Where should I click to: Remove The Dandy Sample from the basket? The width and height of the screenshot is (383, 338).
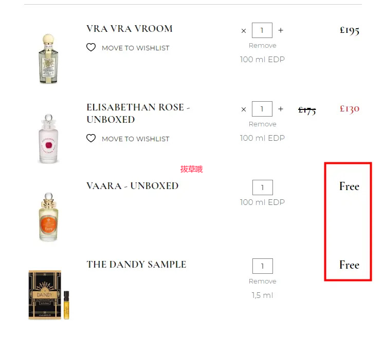coord(262,281)
